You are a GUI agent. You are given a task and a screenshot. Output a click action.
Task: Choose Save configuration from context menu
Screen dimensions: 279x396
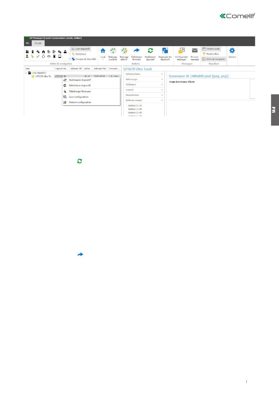click(91, 97)
